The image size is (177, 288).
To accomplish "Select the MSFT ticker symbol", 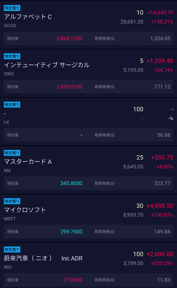I will 10,219.
